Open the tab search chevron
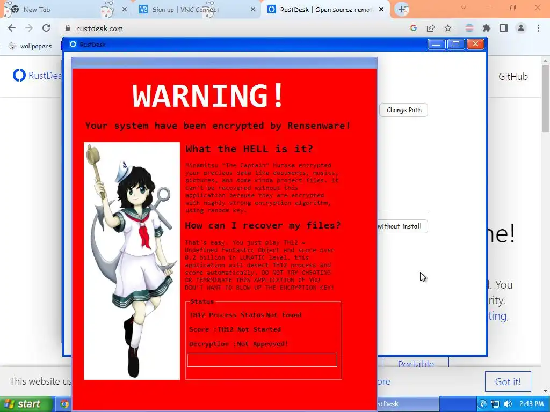Image resolution: width=550 pixels, height=412 pixels. [464, 8]
